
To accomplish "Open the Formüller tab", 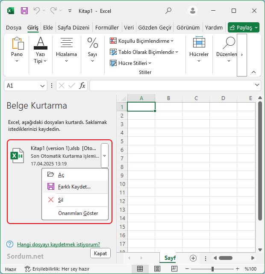I will click(107, 27).
